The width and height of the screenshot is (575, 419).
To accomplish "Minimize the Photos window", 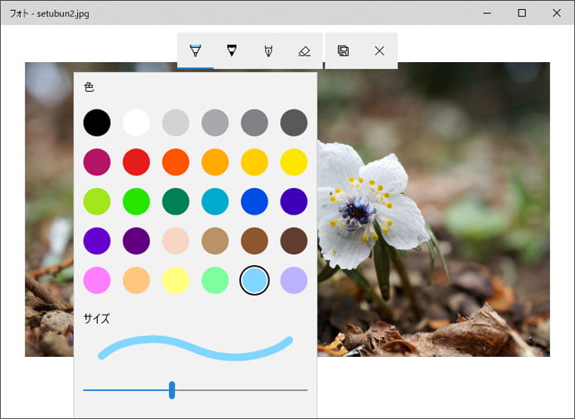I will (x=487, y=13).
